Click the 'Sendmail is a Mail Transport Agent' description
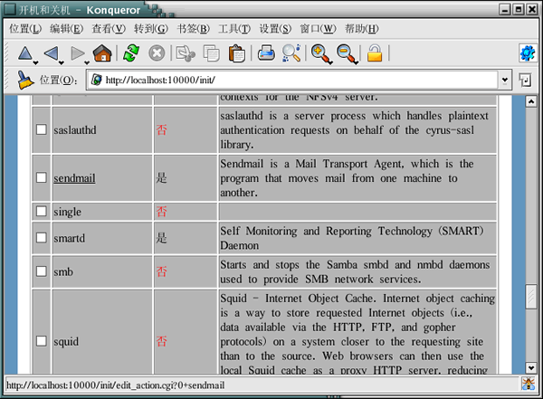Viewport: 543px width, 399px height. [x=347, y=178]
